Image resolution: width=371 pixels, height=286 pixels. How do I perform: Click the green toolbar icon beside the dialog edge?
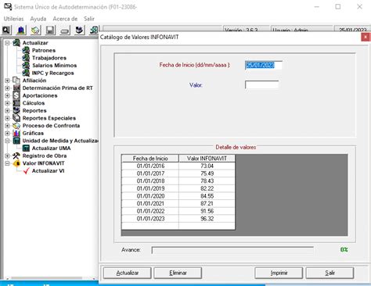[x=94, y=30]
